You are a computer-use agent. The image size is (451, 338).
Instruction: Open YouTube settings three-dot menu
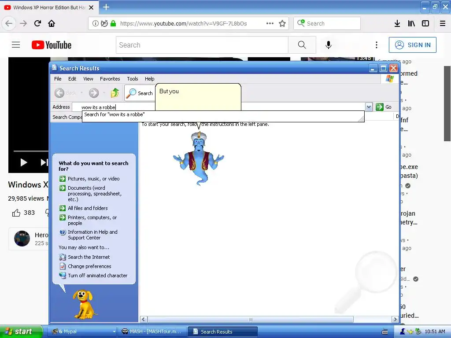click(x=377, y=45)
